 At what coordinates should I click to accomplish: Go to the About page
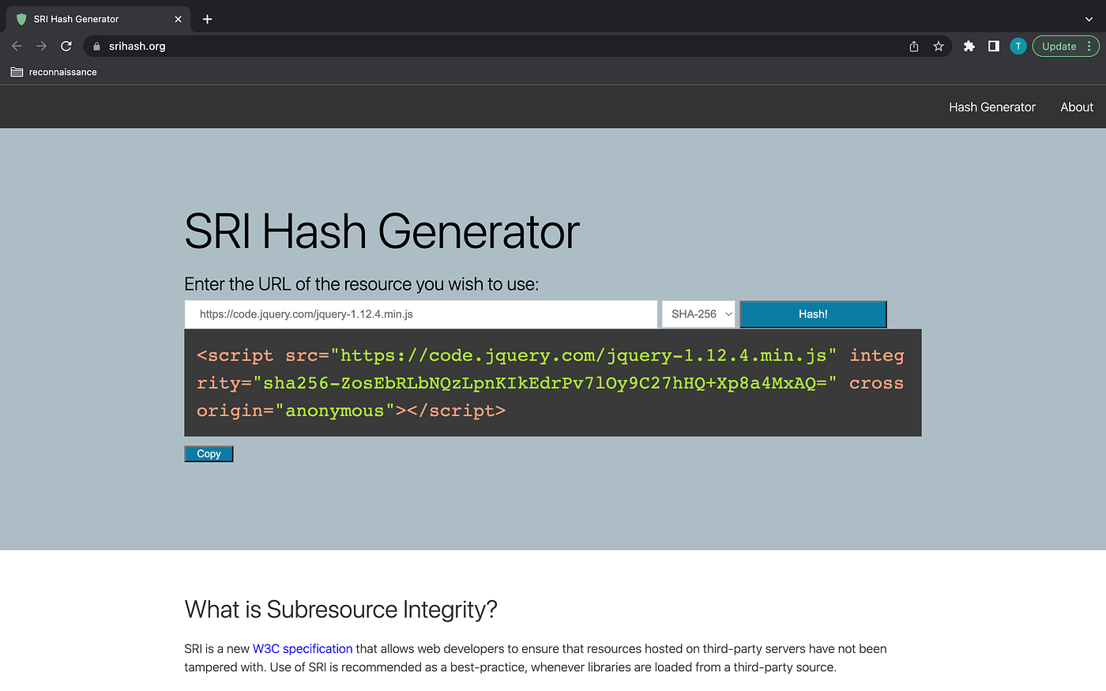1077,107
